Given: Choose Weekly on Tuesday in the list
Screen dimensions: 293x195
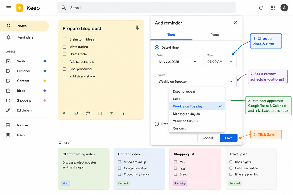Looking at the screenshot, I should [x=197, y=106].
